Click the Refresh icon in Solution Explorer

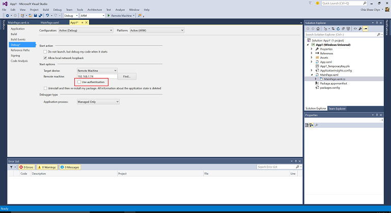point(338,29)
